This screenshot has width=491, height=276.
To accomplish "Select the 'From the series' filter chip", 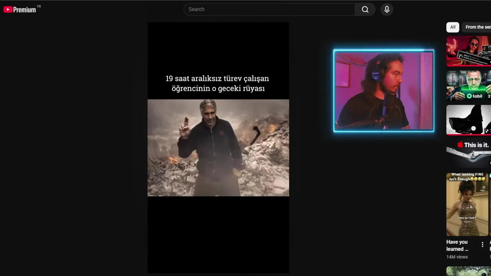I will tap(476, 27).
